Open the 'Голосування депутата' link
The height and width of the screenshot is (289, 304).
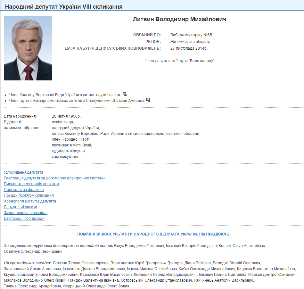pyautogui.click(x=23, y=172)
